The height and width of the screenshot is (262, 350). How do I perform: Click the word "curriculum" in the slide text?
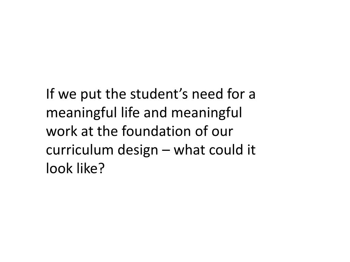click(79, 150)
